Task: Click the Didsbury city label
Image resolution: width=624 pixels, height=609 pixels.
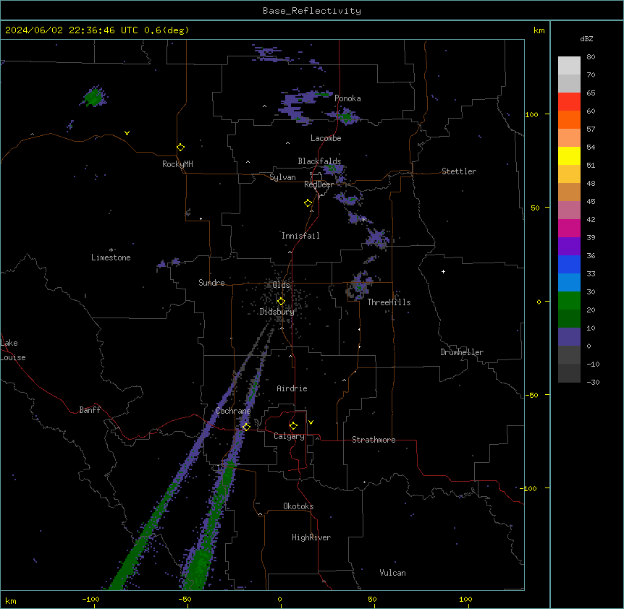Action: 277,312
